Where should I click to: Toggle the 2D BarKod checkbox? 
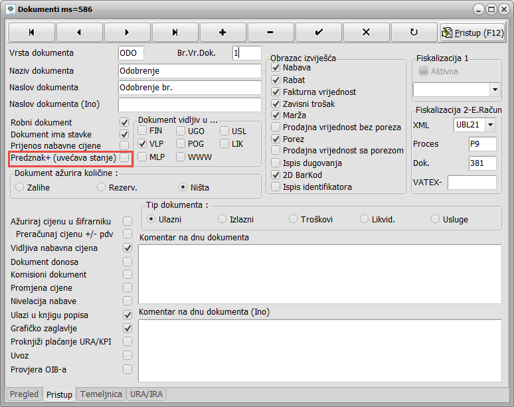(276, 175)
